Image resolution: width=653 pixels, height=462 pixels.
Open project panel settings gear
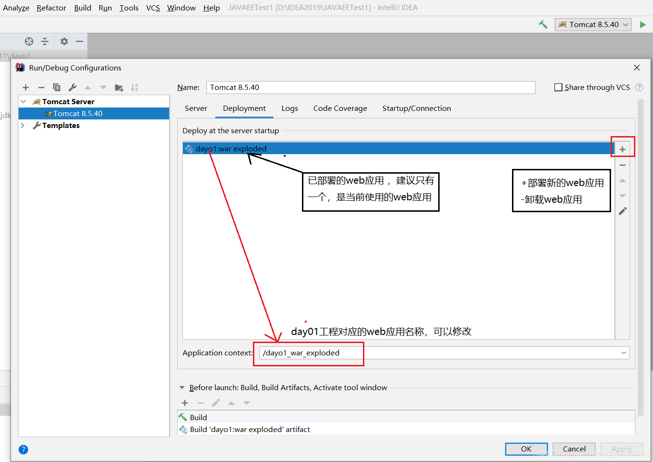click(64, 41)
